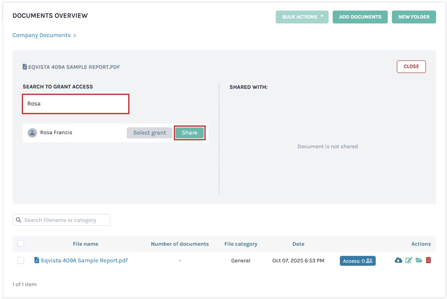
Task: Click Rosa Francis's avatar icon
Action: 32,133
